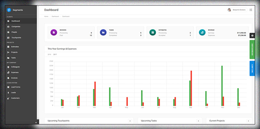Click the green November earnings bar
Screen dimensions: 260x129
pyautogui.click(x=222, y=86)
